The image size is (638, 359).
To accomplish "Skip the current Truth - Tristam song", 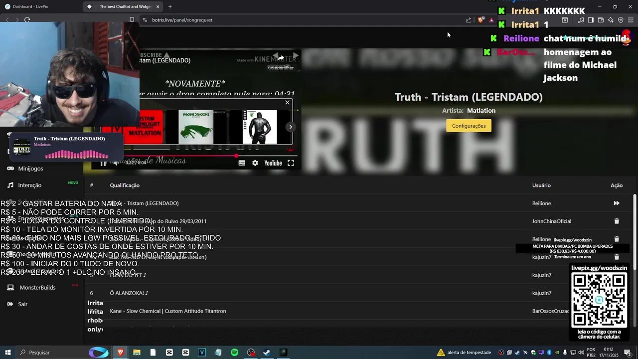I will pyautogui.click(x=617, y=203).
